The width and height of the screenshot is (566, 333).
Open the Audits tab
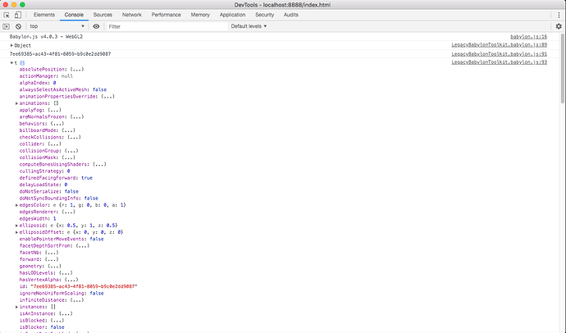tap(291, 15)
